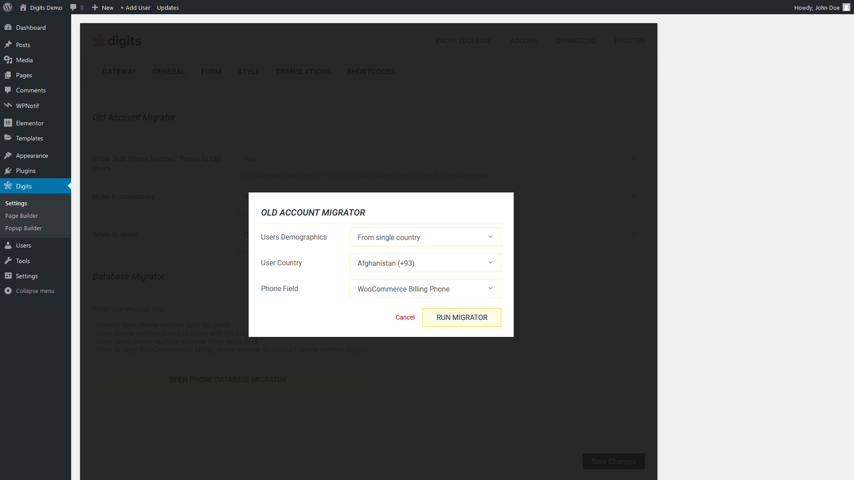854x480 pixels.
Task: Open the KNOWLEDGEBASE link
Action: 463,41
